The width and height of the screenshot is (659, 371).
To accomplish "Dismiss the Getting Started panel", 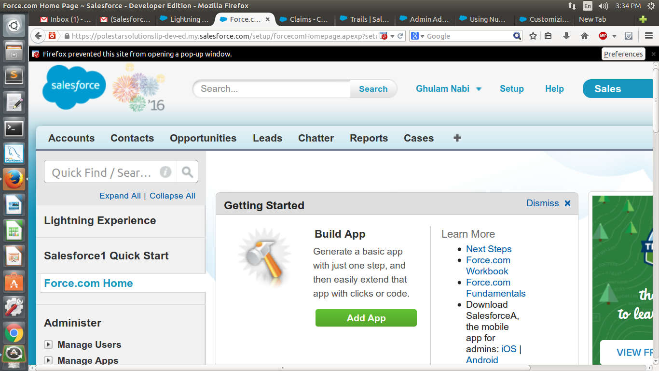I will click(x=549, y=203).
